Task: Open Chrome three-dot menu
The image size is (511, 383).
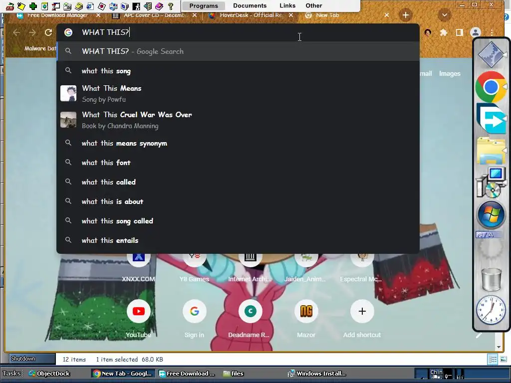Action: (492, 32)
